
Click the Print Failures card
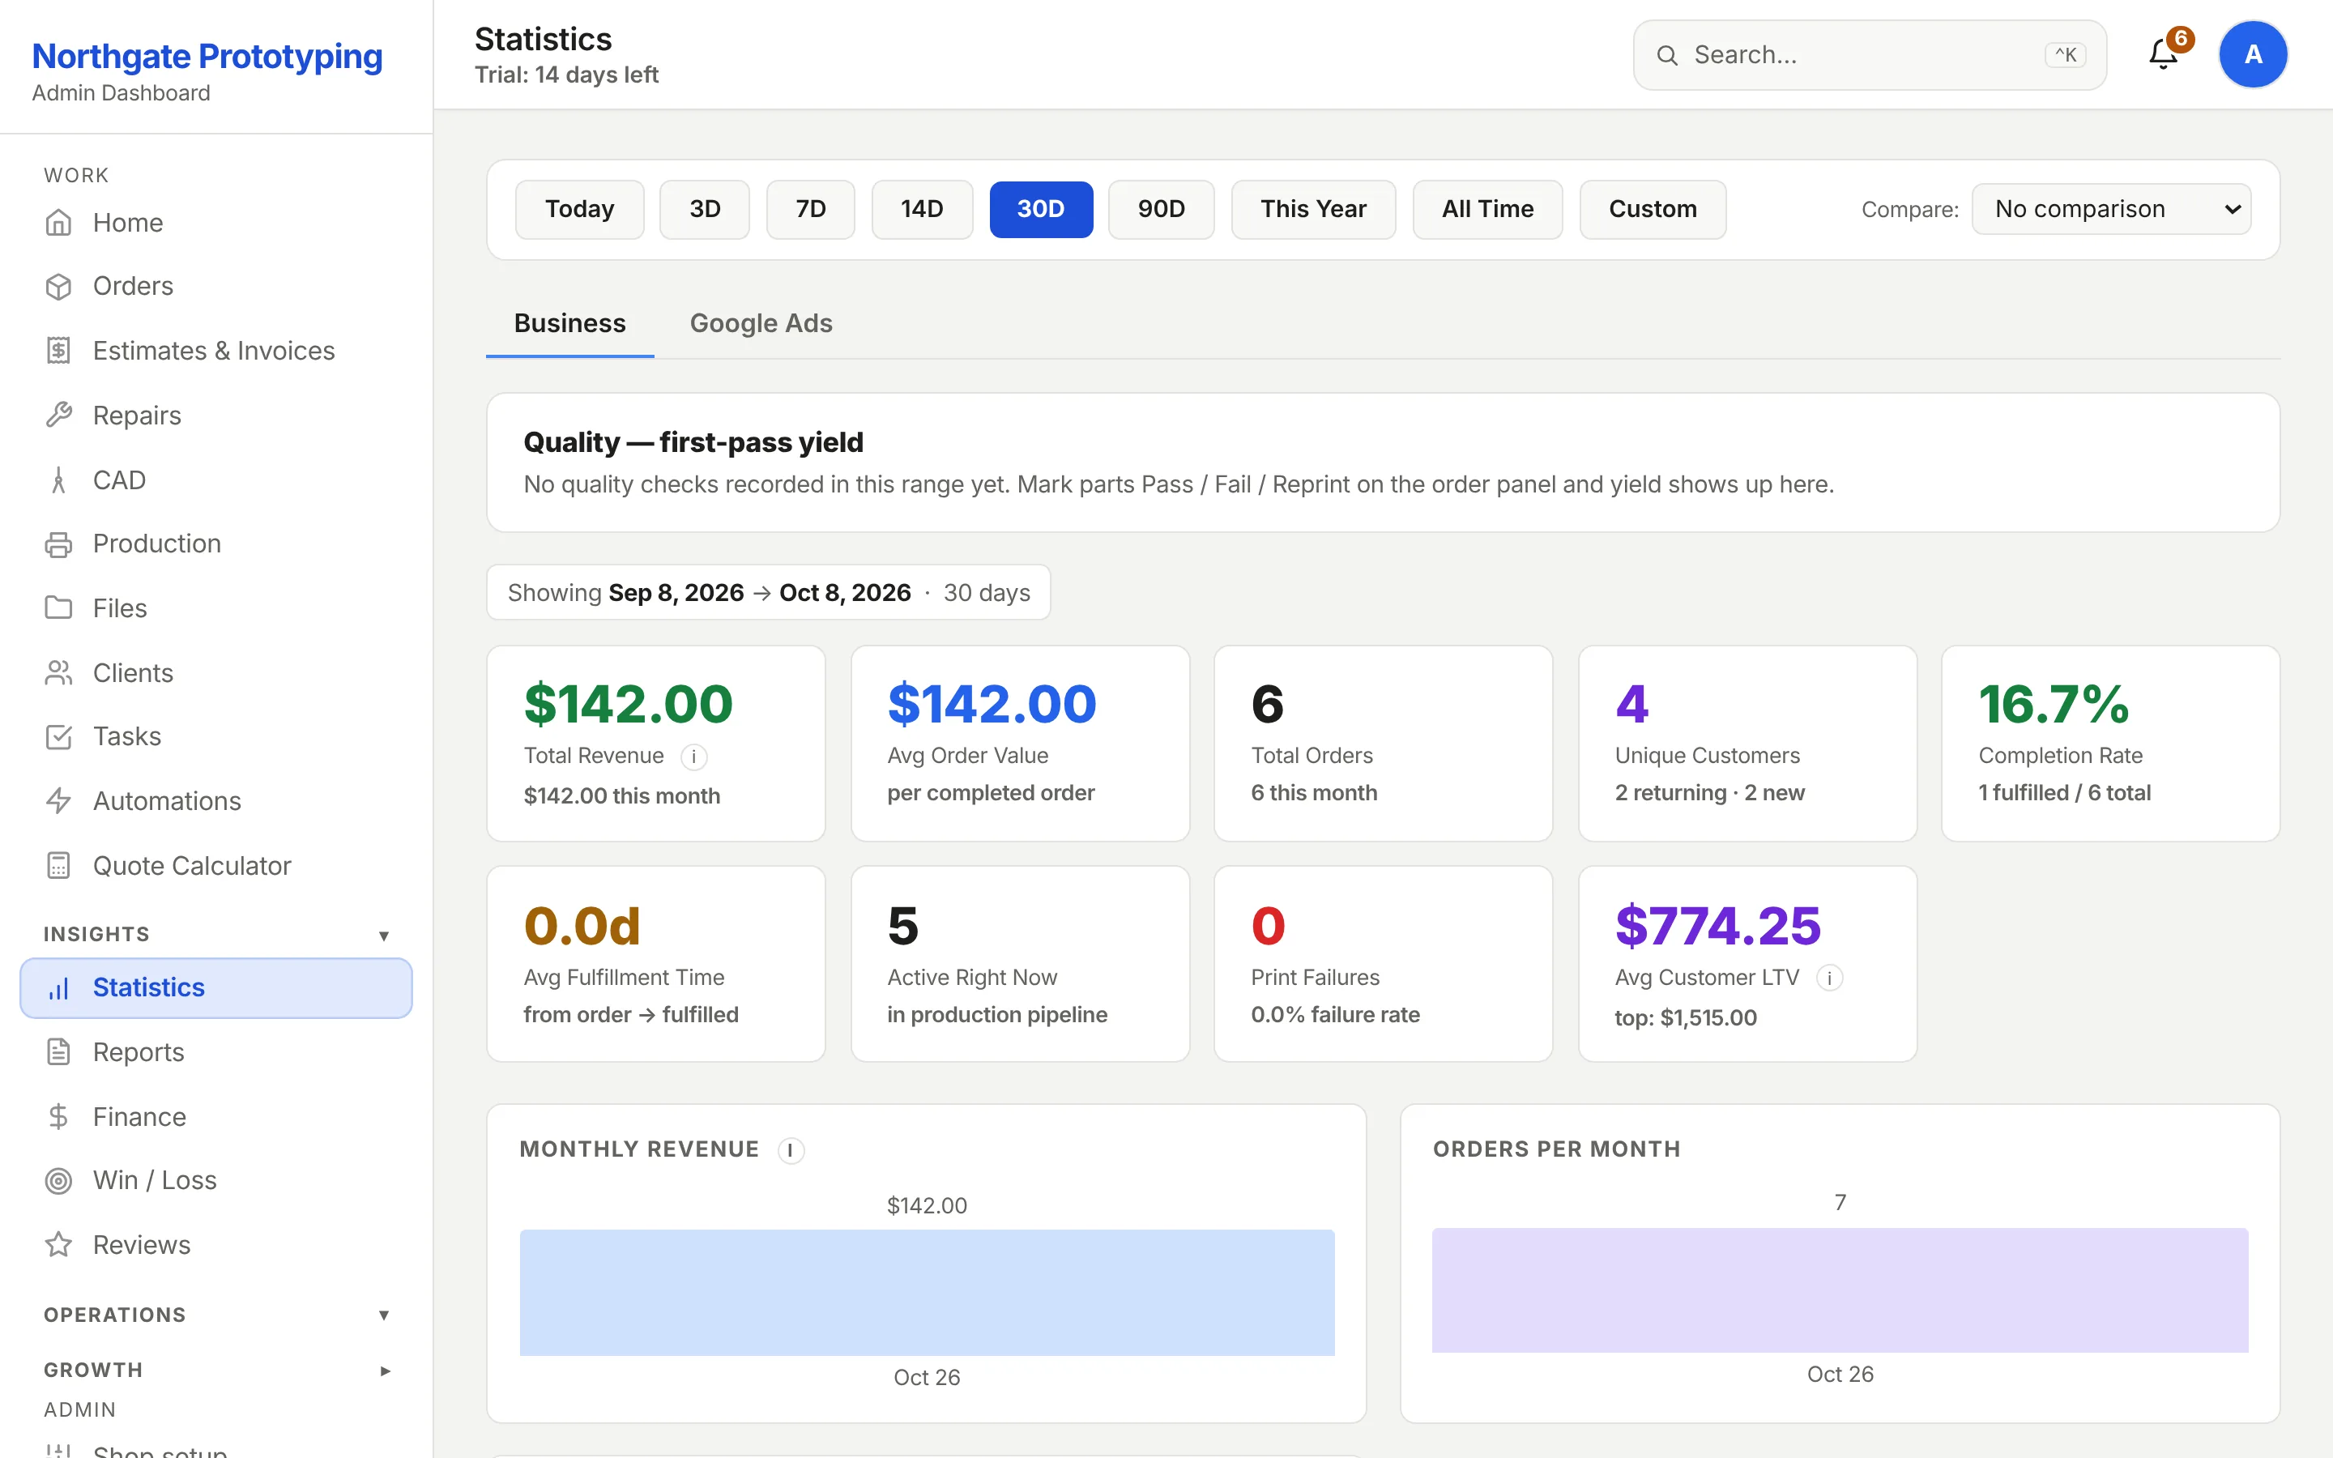(x=1384, y=964)
